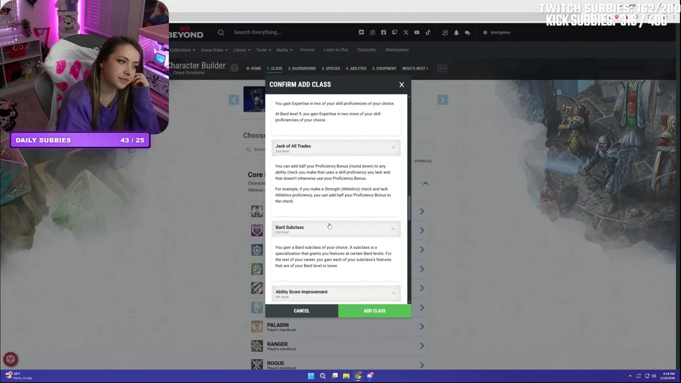Open the Windows Start menu

tap(311, 376)
